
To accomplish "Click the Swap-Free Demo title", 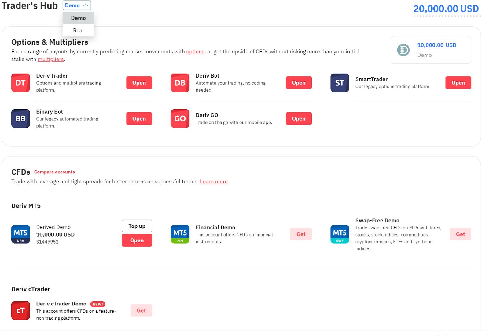I will coord(377,220).
